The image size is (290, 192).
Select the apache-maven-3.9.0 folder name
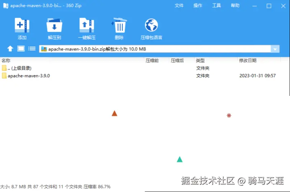29,76
